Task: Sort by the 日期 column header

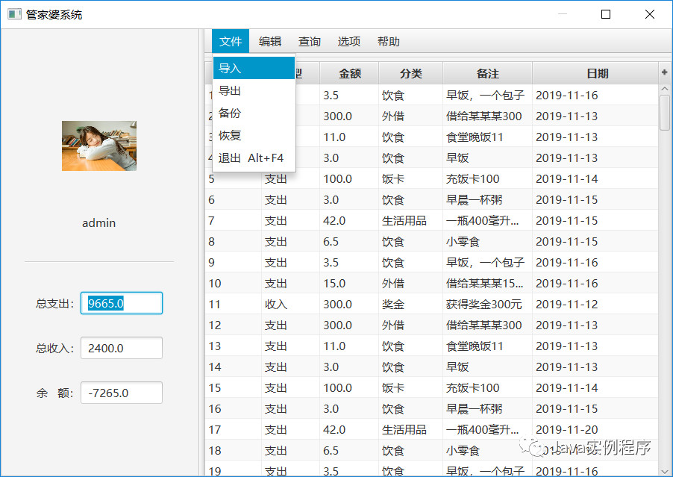Action: (595, 73)
